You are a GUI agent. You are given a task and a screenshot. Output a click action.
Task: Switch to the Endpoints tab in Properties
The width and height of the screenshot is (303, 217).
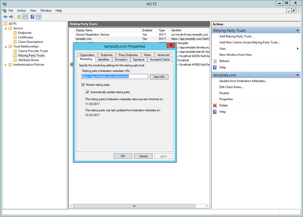tap(106, 55)
